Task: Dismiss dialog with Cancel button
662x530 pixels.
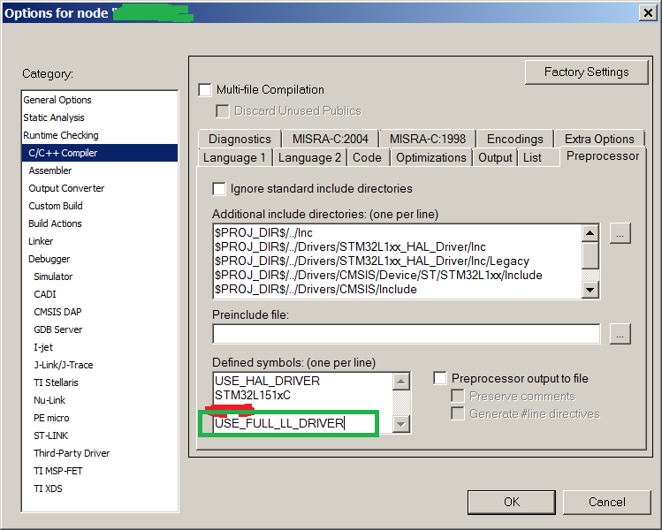Action: [606, 502]
